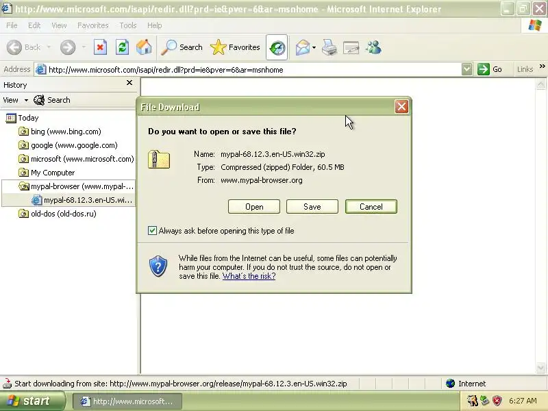548x411 pixels.
Task: Click the Today calendar icon
Action: 11,118
